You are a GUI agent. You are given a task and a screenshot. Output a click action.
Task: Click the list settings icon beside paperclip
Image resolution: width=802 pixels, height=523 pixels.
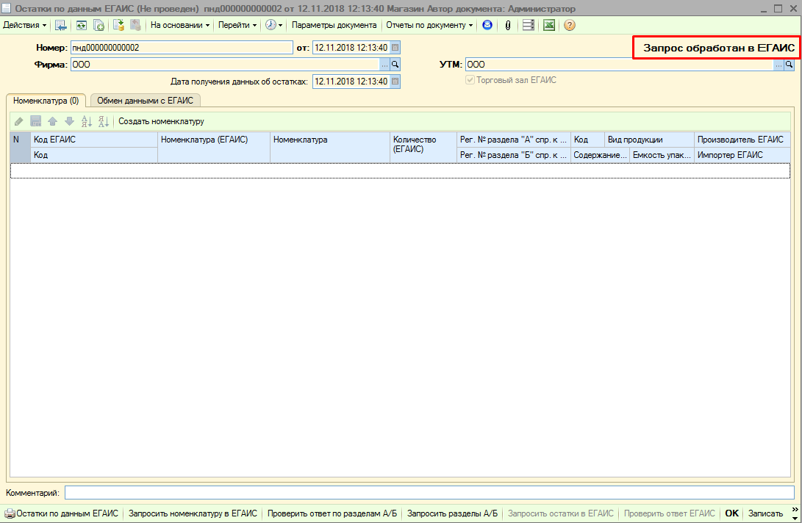click(x=529, y=25)
